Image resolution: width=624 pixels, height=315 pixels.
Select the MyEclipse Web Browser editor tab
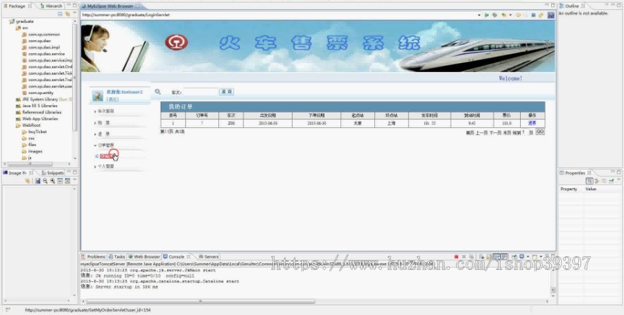tap(110, 6)
